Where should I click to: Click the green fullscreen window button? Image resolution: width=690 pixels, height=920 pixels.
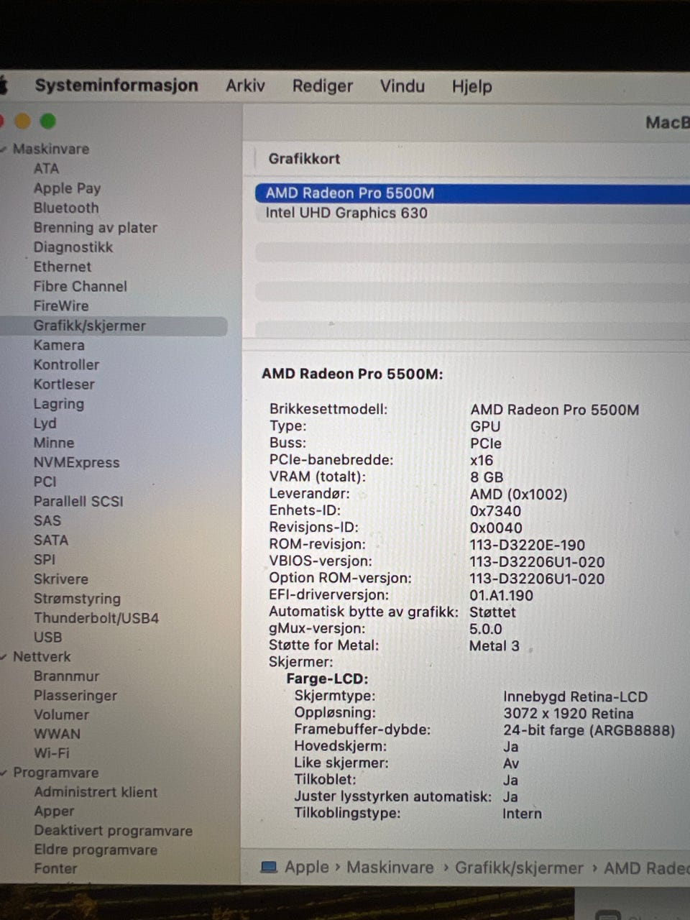click(x=48, y=121)
